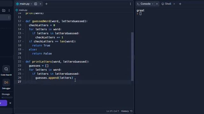
Task: Add a new pane tab next to Shell
Action: (180, 4)
